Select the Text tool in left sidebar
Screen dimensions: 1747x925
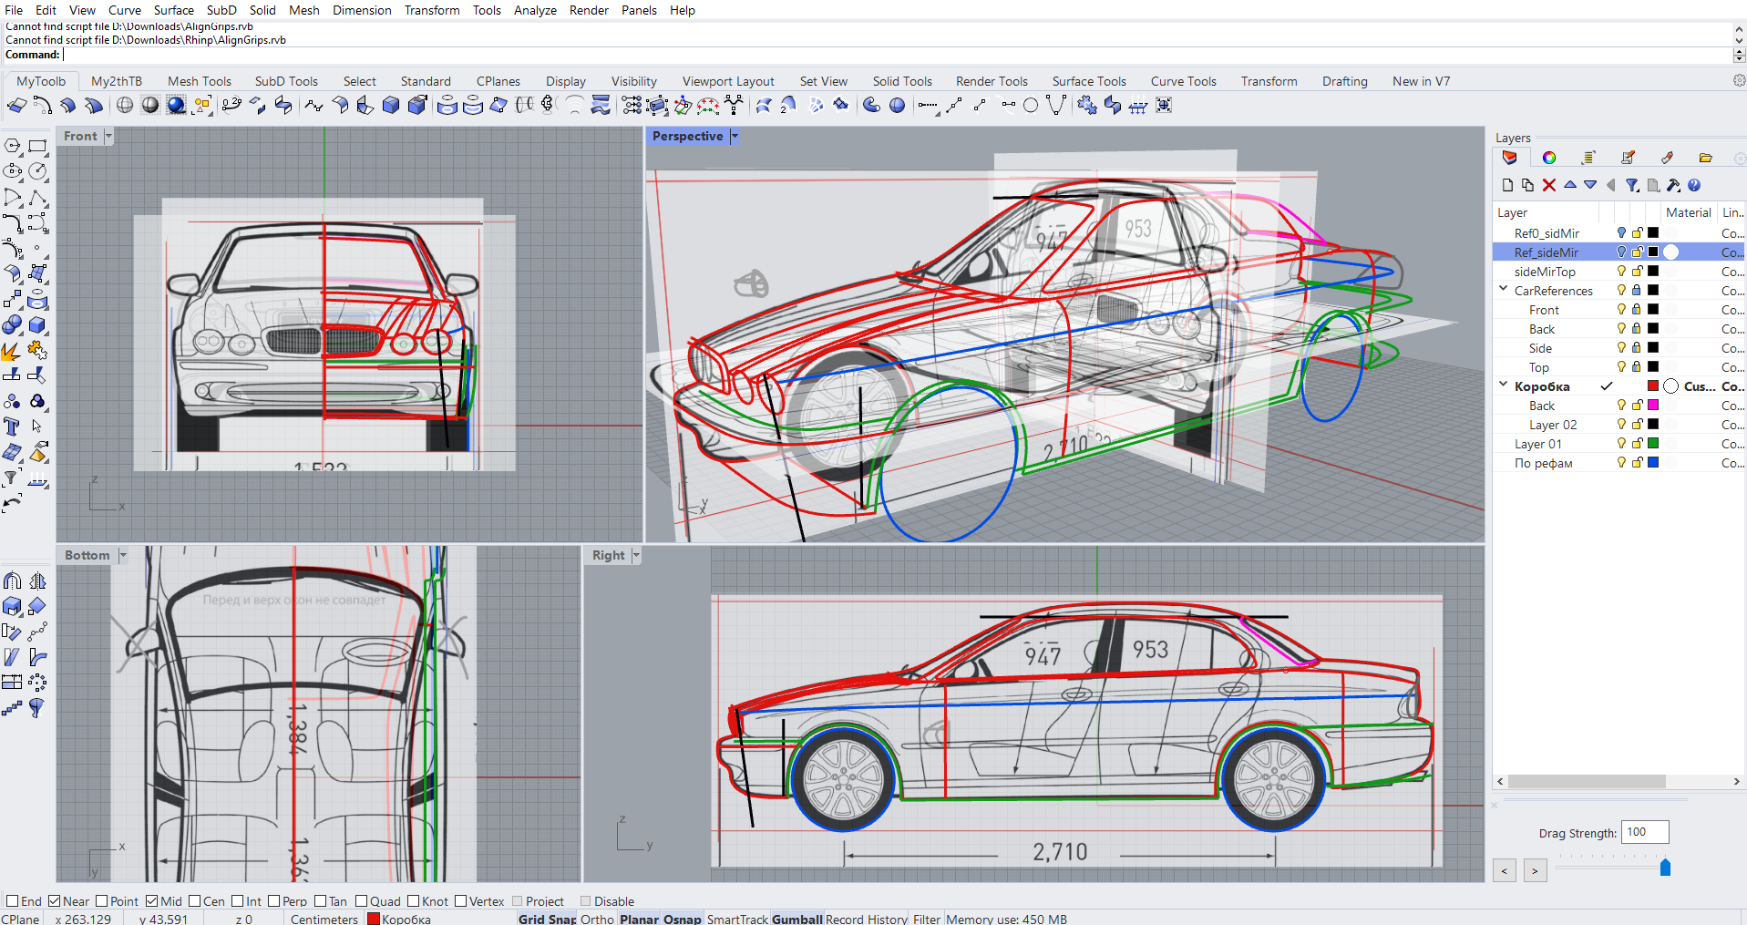(x=12, y=427)
